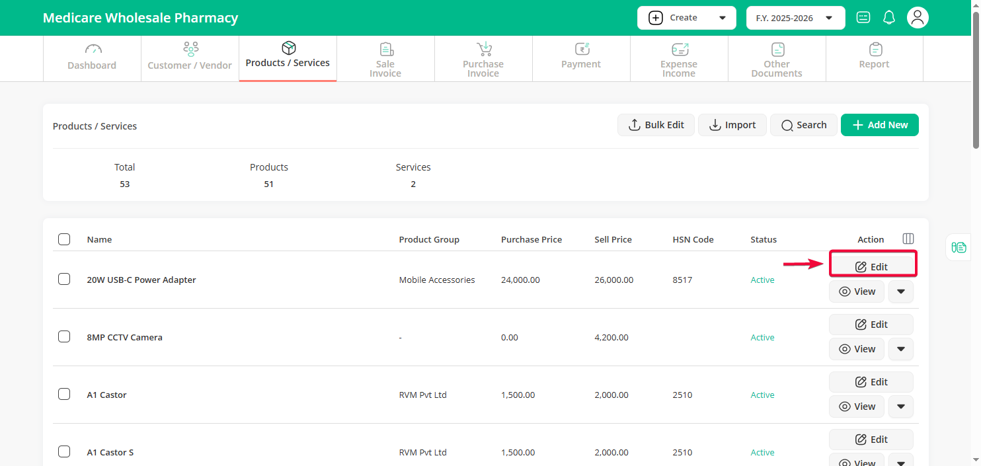Click the Add New button
This screenshot has height=466, width=981.
click(x=879, y=125)
